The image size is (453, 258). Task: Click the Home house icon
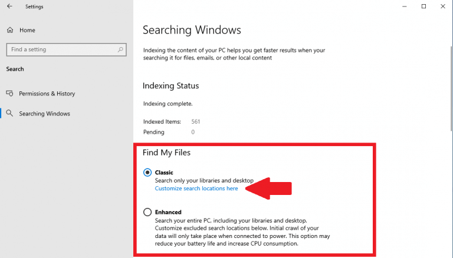point(10,30)
